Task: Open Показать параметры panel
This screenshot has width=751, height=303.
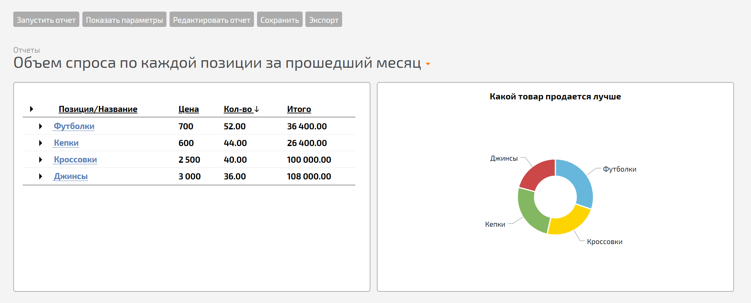Action: pyautogui.click(x=124, y=19)
